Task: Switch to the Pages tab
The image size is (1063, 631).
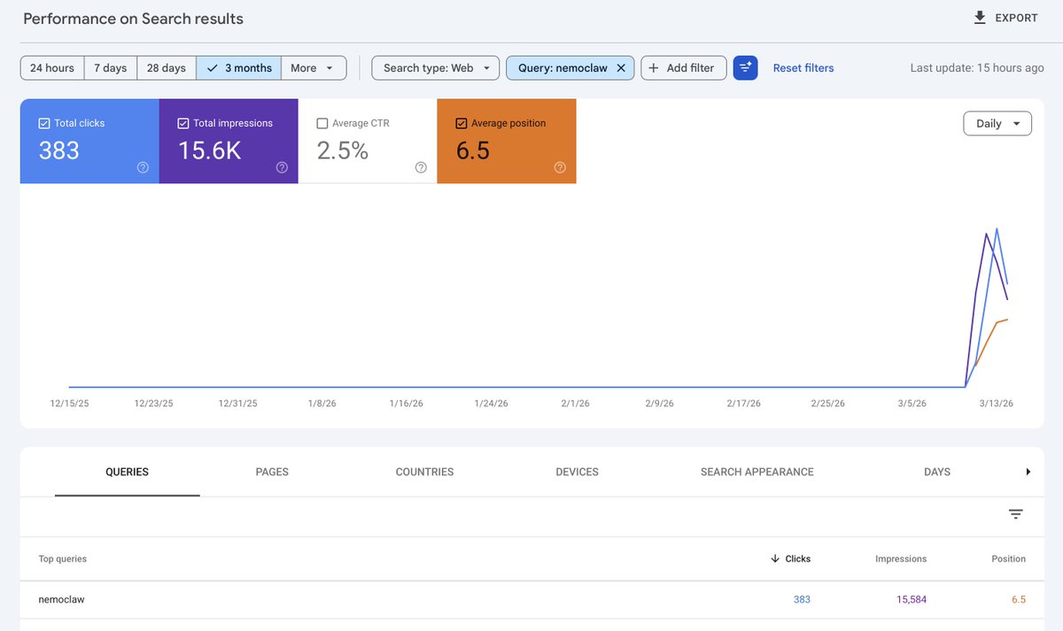Action: tap(272, 472)
